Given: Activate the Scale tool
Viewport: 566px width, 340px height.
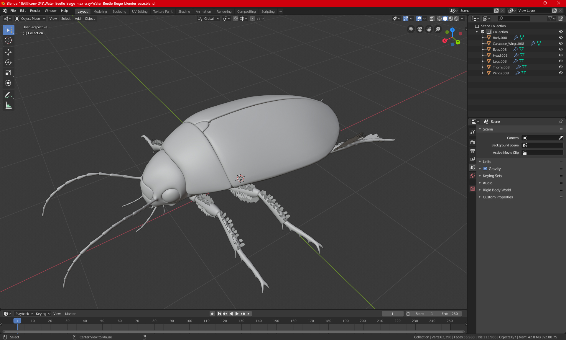Looking at the screenshot, I should coord(8,73).
